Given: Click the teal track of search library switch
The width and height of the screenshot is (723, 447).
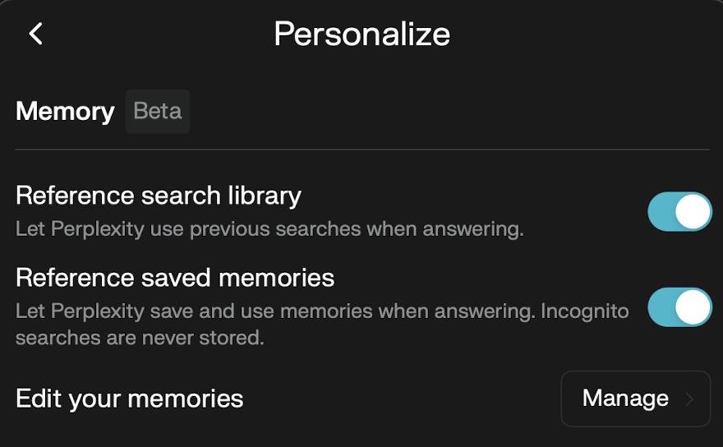Looking at the screenshot, I should 662,212.
